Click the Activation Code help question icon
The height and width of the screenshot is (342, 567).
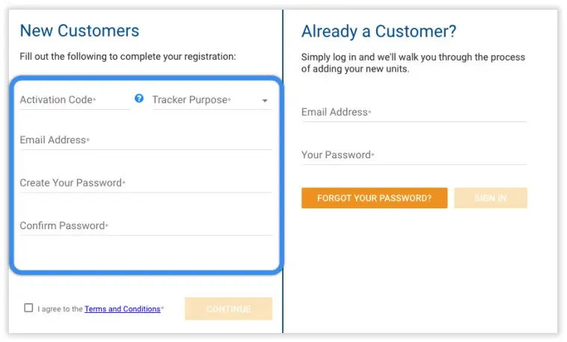pos(139,99)
